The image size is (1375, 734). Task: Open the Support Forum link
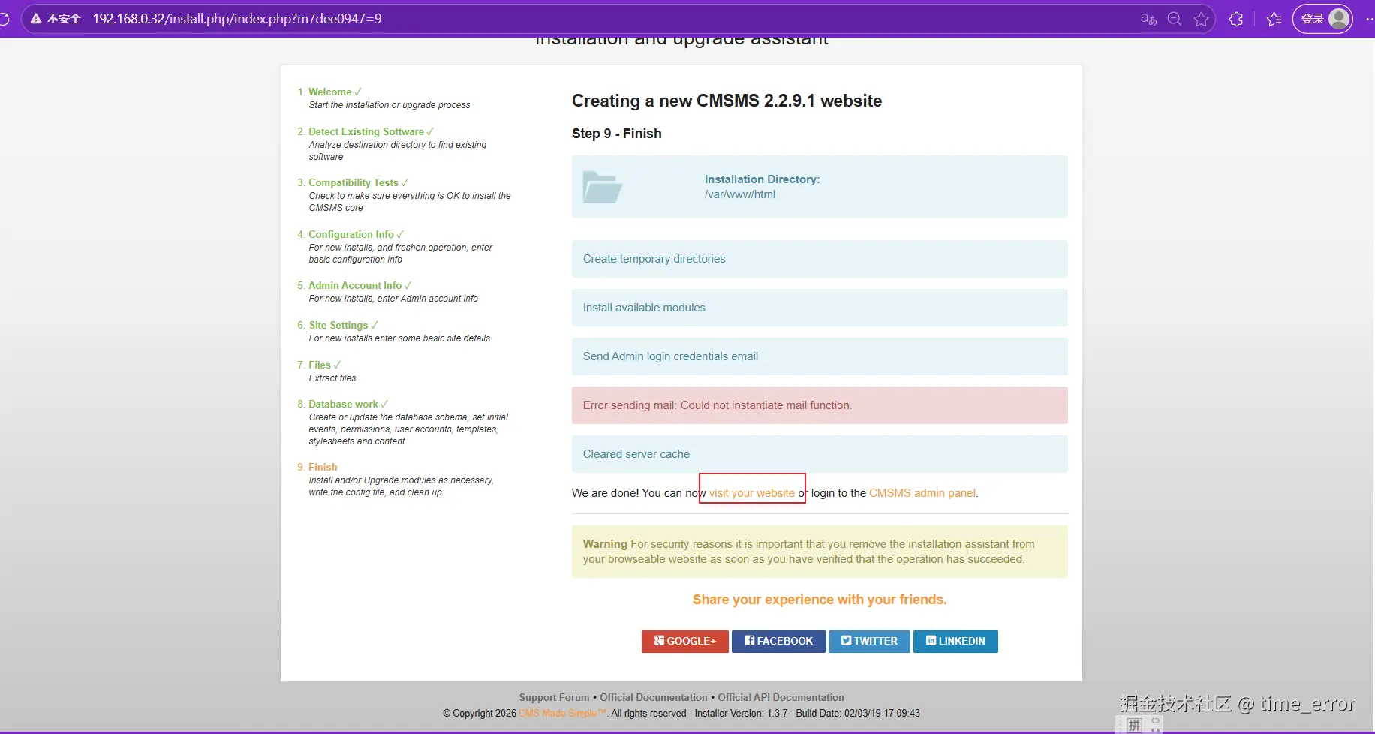pos(554,698)
